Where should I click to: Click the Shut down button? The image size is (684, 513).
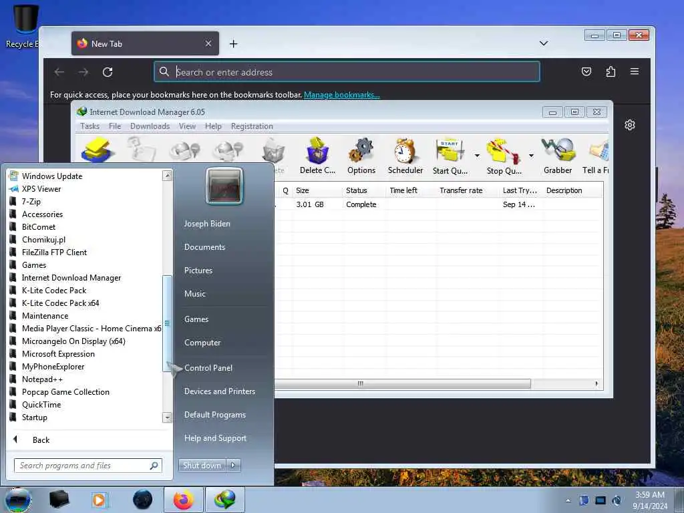tap(202, 466)
